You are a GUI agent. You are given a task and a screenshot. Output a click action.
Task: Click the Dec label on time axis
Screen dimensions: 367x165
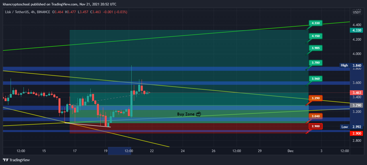tap(291, 151)
